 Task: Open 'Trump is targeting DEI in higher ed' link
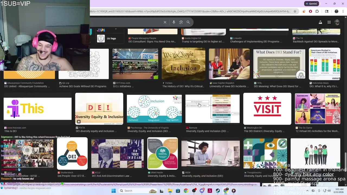pyautogui.click(x=203, y=42)
